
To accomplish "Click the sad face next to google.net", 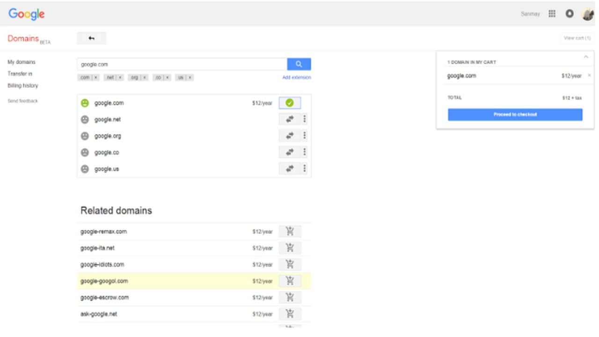I will (85, 119).
